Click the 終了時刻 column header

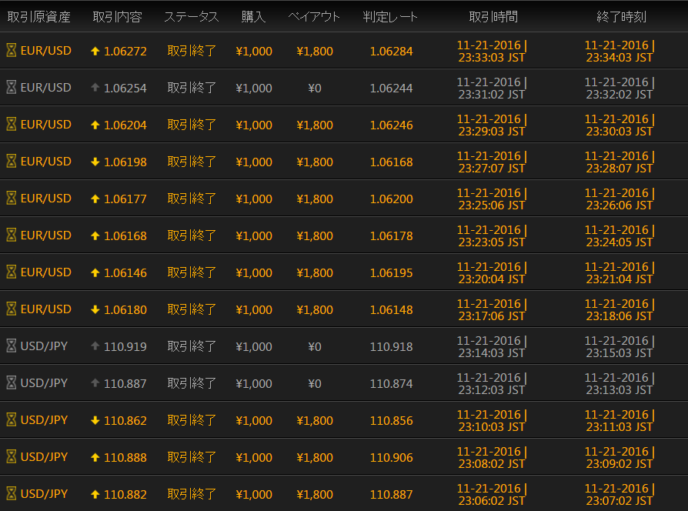pyautogui.click(x=621, y=17)
